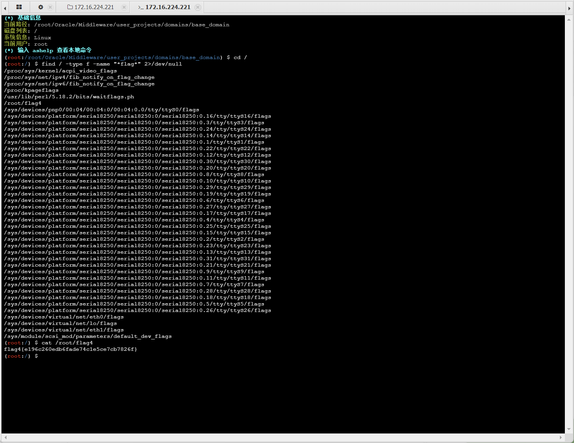The width and height of the screenshot is (574, 443).
Task: Open the home grid tab
Action: point(19,7)
